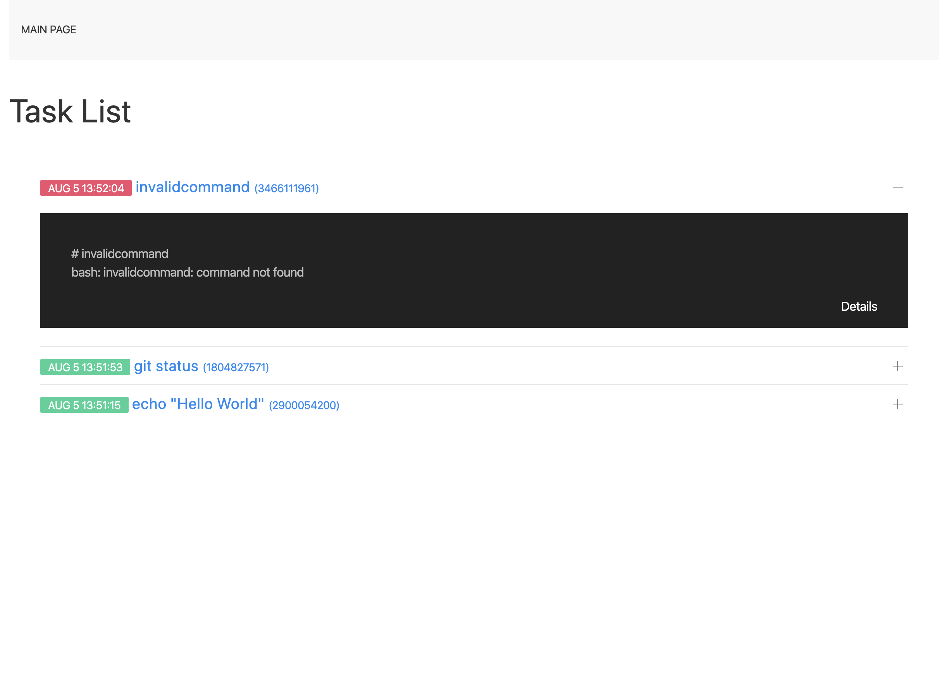Expand the git status task
The image size is (940, 695).
coord(897,366)
